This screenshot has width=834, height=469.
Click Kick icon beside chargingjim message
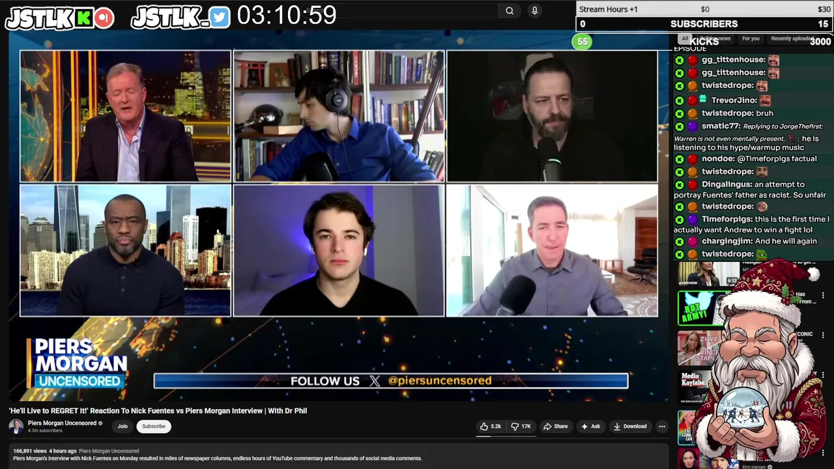point(680,242)
